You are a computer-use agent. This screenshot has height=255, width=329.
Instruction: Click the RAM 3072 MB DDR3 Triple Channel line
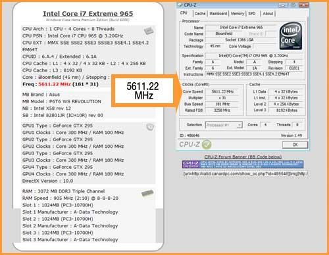[63, 191]
